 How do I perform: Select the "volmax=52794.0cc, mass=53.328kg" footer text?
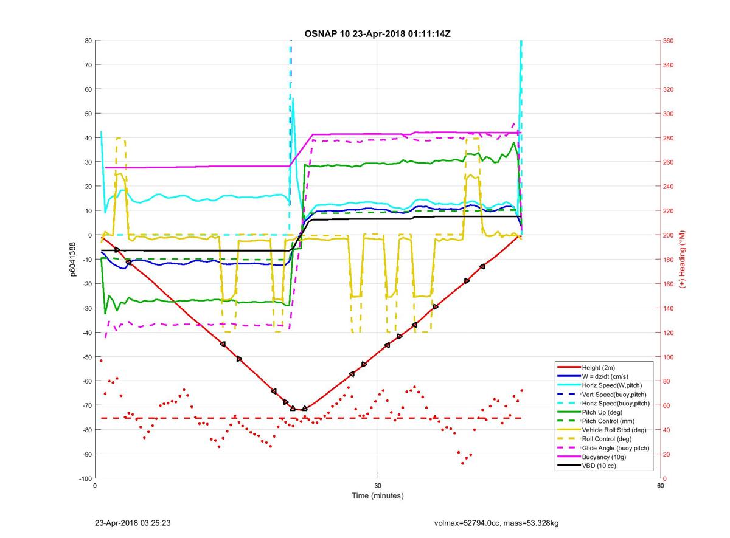[496, 523]
